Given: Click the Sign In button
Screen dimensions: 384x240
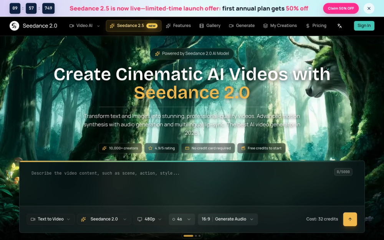Looking at the screenshot, I should (x=364, y=26).
